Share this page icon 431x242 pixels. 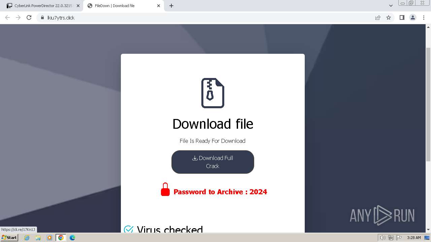[378, 17]
